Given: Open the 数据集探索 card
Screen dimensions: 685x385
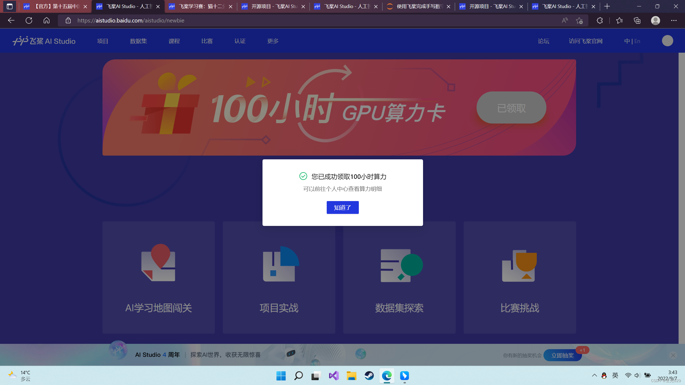Looking at the screenshot, I should coord(399,277).
